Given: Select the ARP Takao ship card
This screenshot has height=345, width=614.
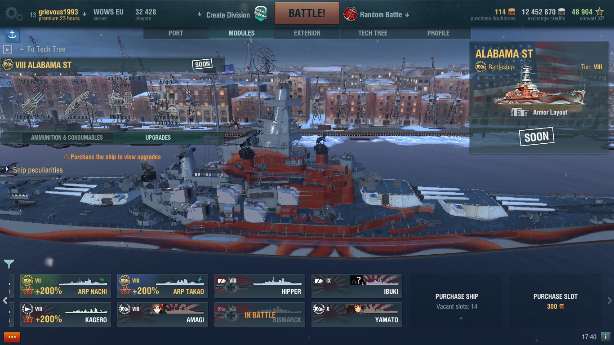Looking at the screenshot, I should pyautogui.click(x=163, y=286).
